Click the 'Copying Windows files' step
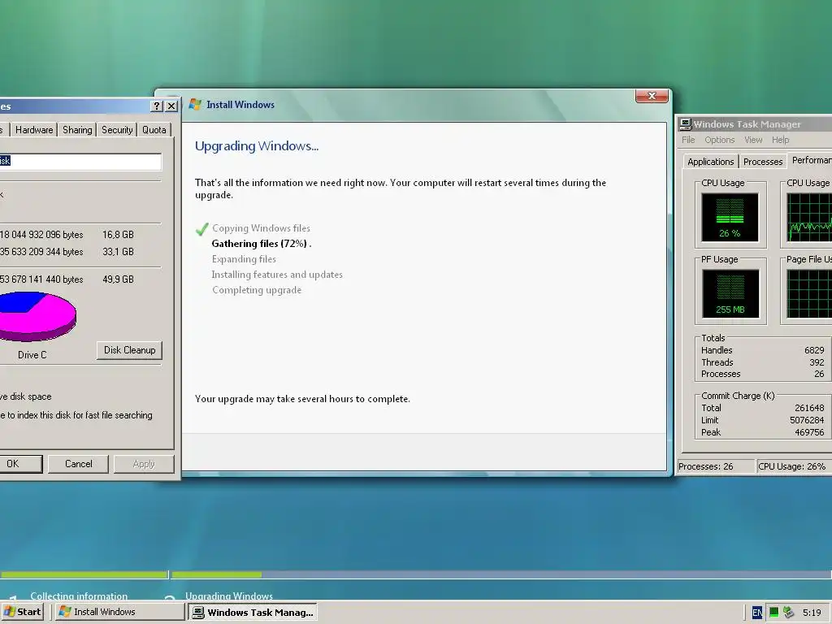This screenshot has height=624, width=832. tap(261, 228)
